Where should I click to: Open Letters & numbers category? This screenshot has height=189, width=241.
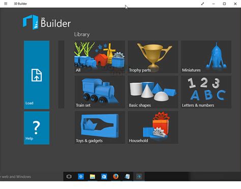tap(206, 92)
